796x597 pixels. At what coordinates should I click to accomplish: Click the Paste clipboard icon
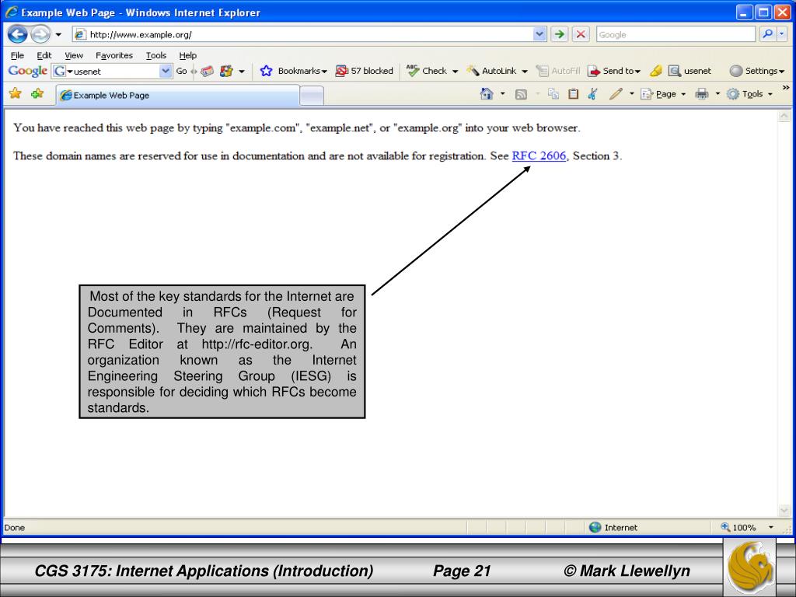click(573, 94)
